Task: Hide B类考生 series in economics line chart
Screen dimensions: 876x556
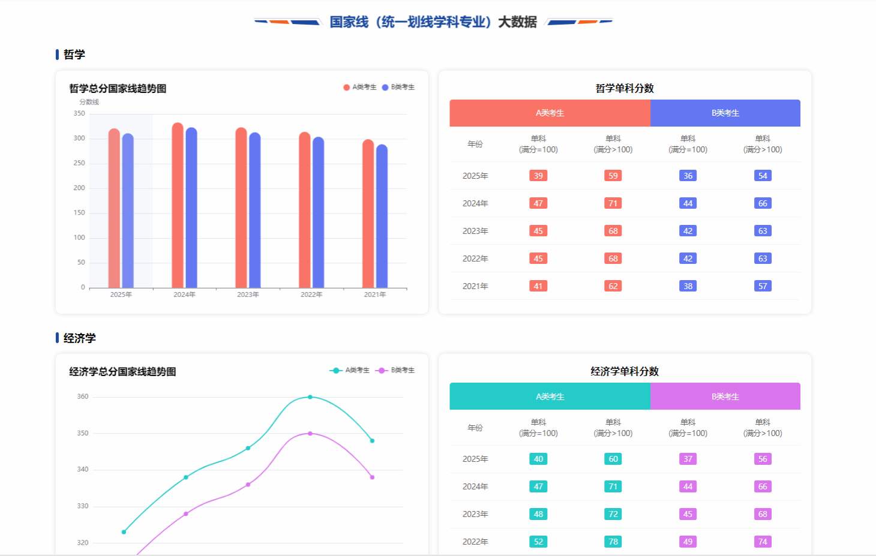Action: [395, 371]
